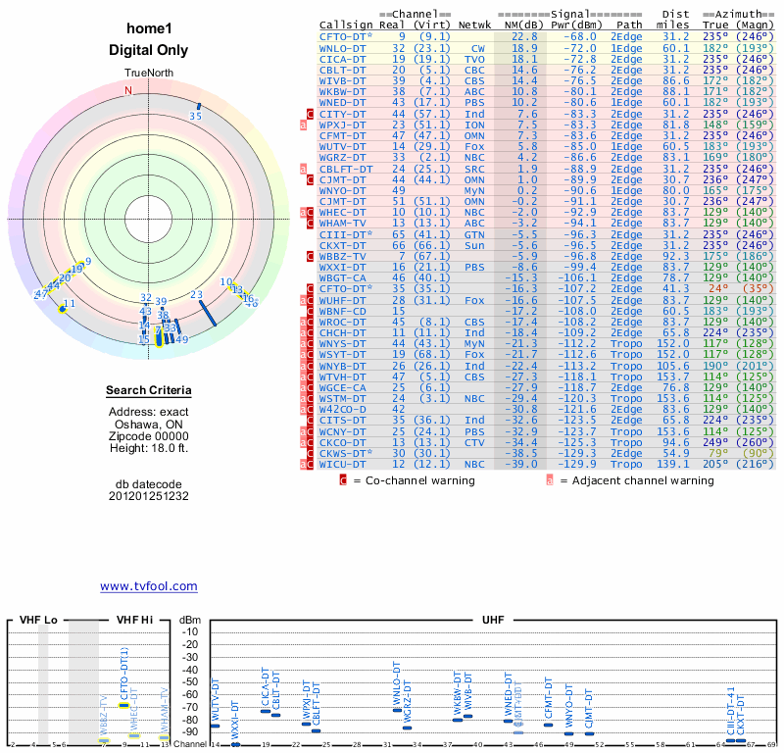Screen dimensions: 784x753
Task: Click the red N north marker on radar
Action: [127, 90]
